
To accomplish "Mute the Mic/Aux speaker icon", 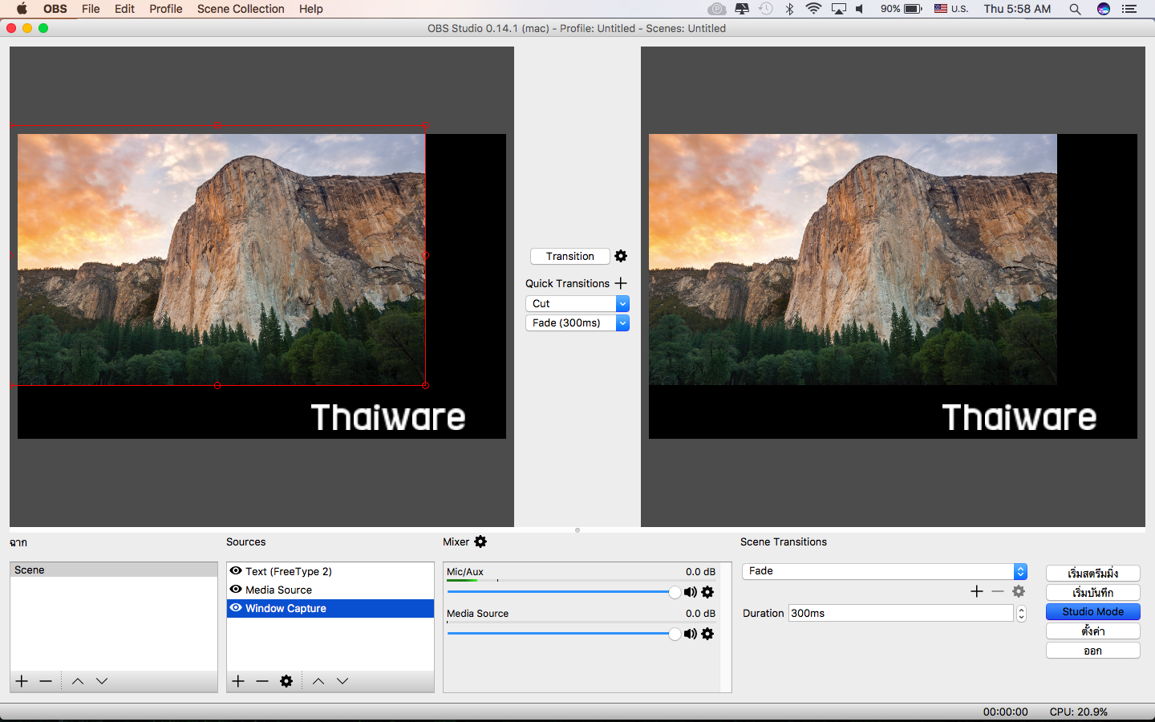I will [x=690, y=592].
